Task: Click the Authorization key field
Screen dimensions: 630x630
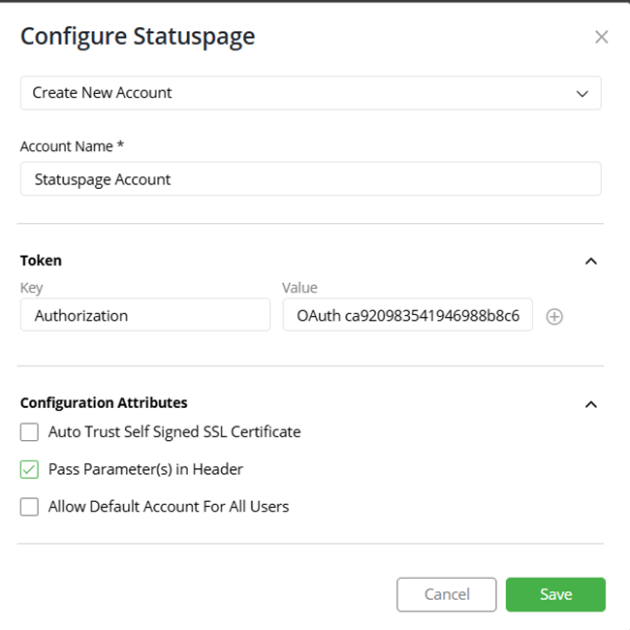Action: [x=145, y=315]
